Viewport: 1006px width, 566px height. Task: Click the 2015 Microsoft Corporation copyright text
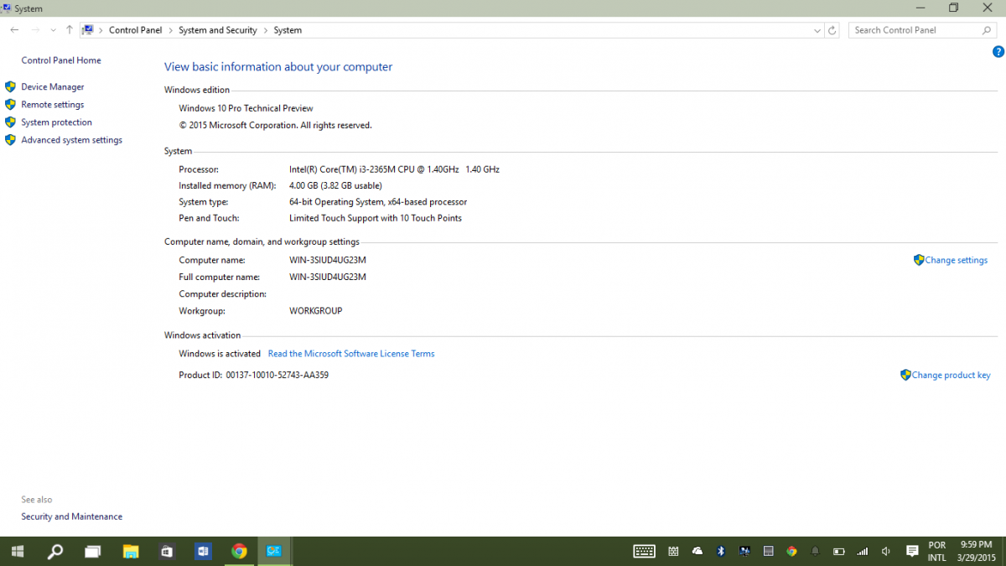point(275,125)
